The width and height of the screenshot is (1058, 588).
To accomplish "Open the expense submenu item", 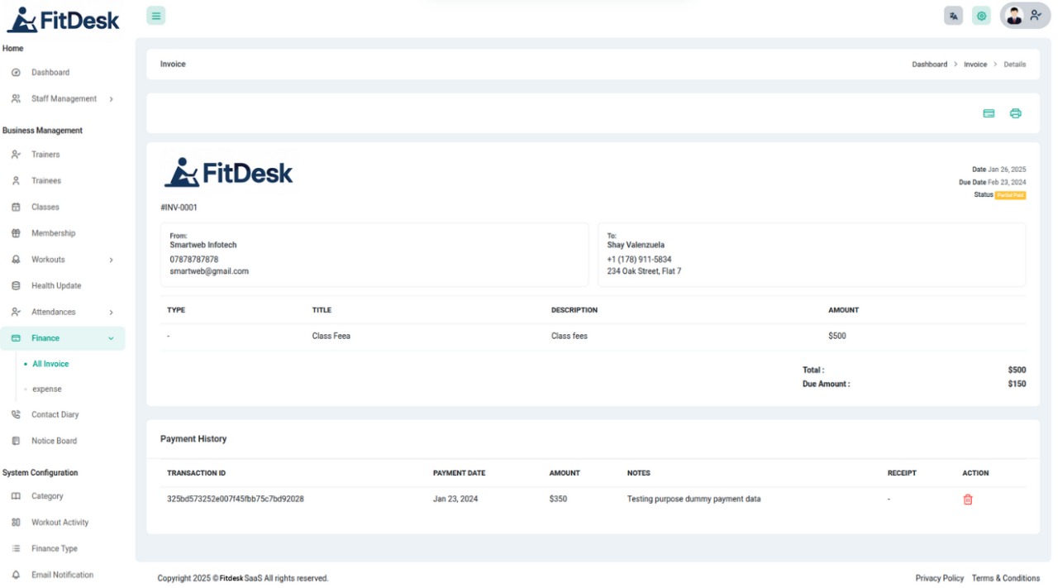I will point(47,390).
